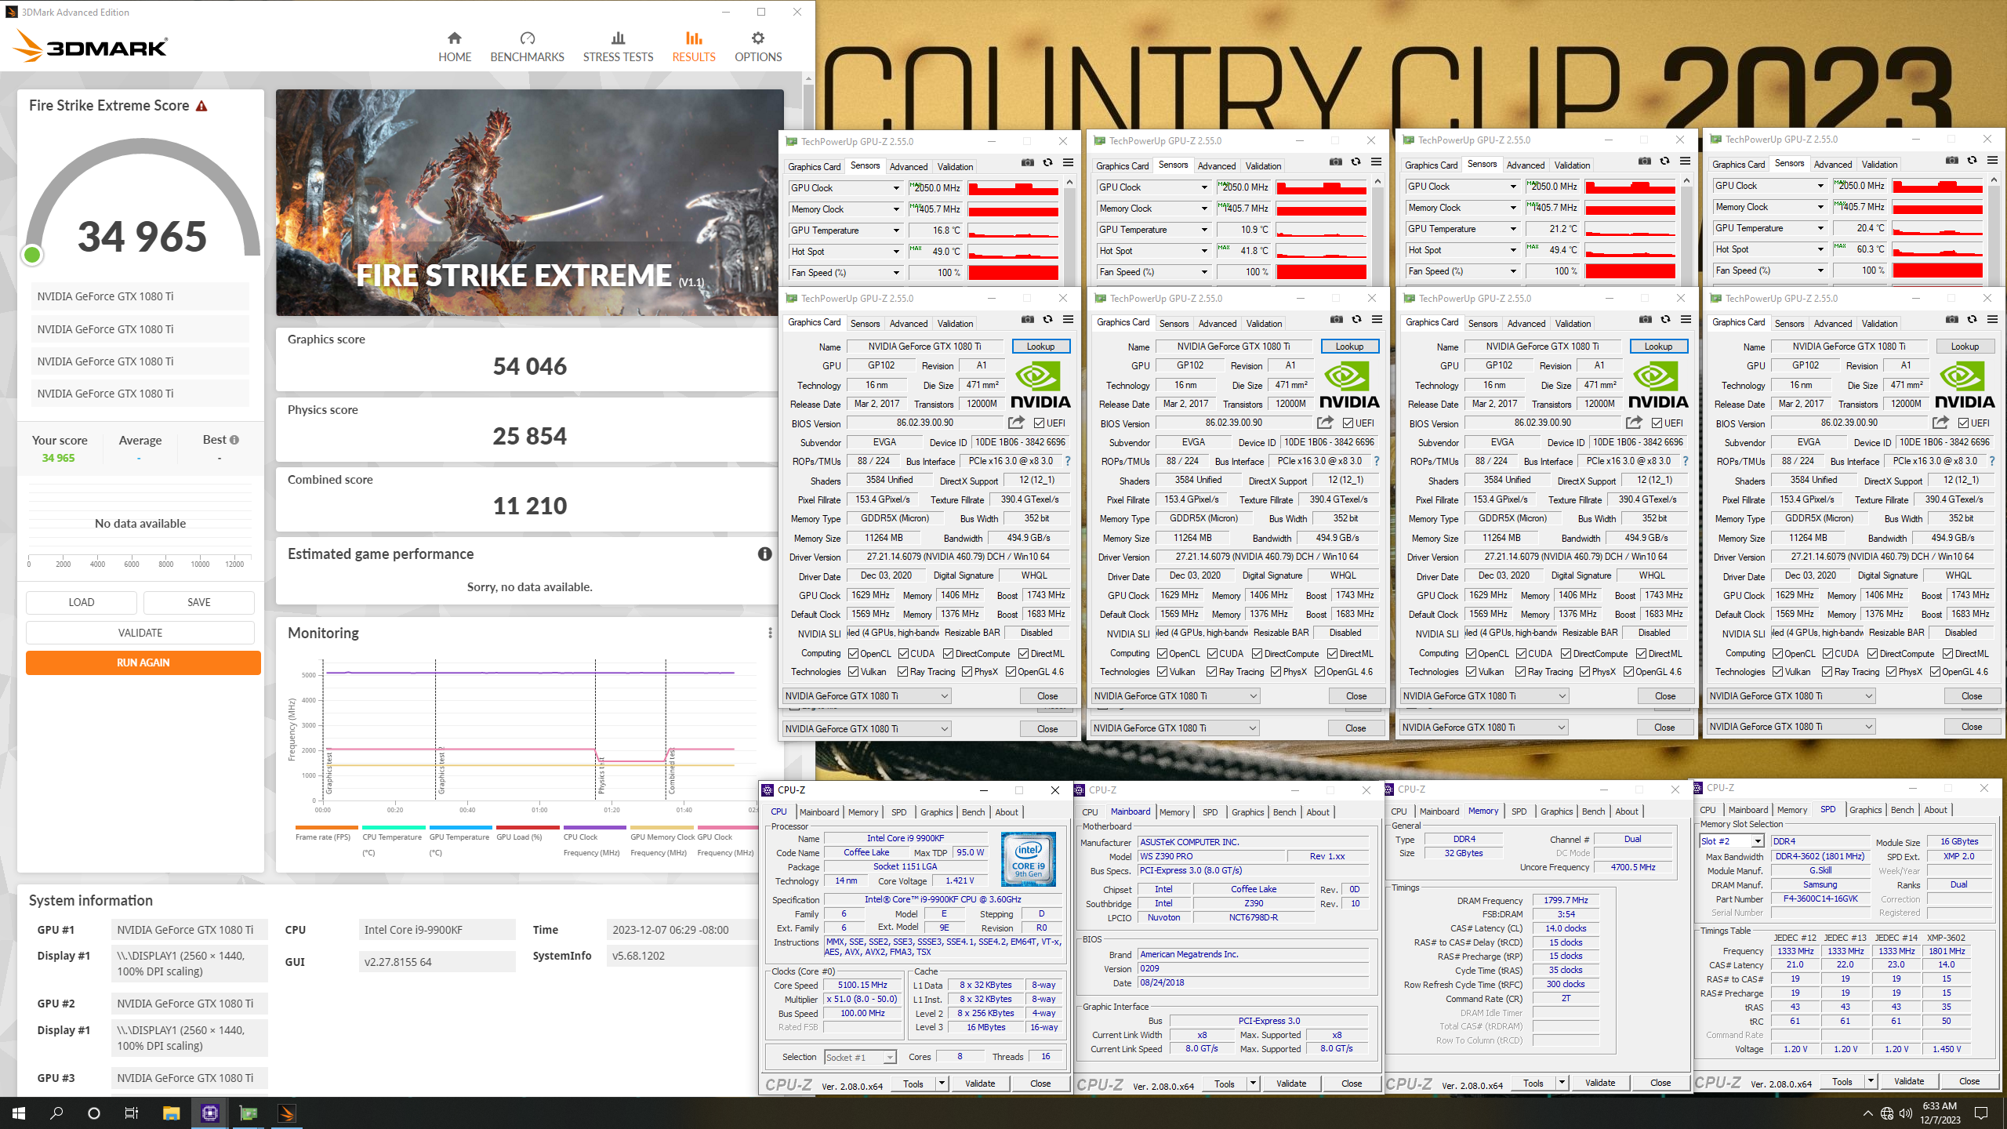Expand Hot Spot dropdown in third GPU-Z Sensors window
Image resolution: width=2007 pixels, height=1129 pixels.
(1513, 250)
